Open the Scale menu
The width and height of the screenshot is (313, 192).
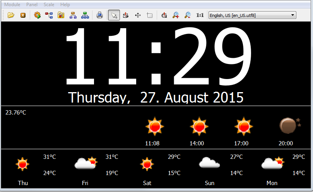[x=49, y=5]
